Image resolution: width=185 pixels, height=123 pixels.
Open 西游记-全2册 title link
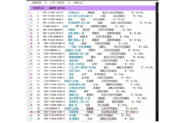click(71, 81)
